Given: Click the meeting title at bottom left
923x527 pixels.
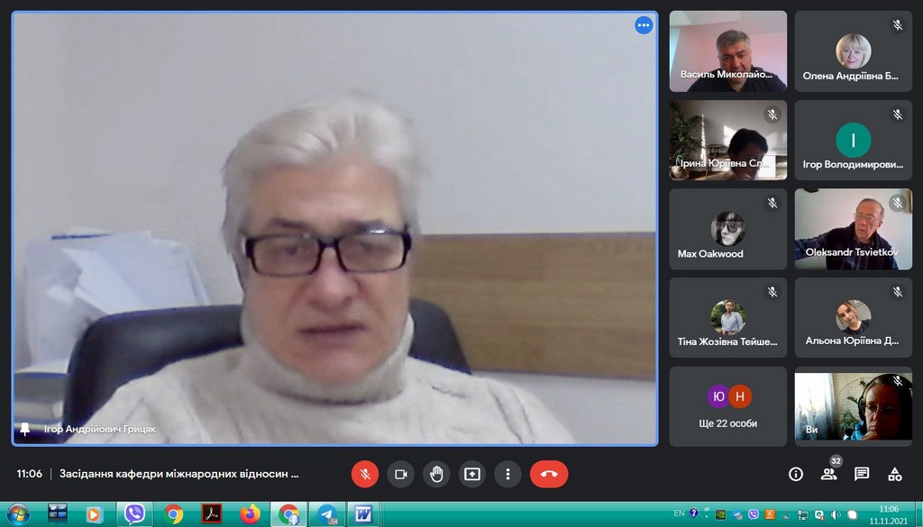Looking at the screenshot, I should click(x=178, y=474).
